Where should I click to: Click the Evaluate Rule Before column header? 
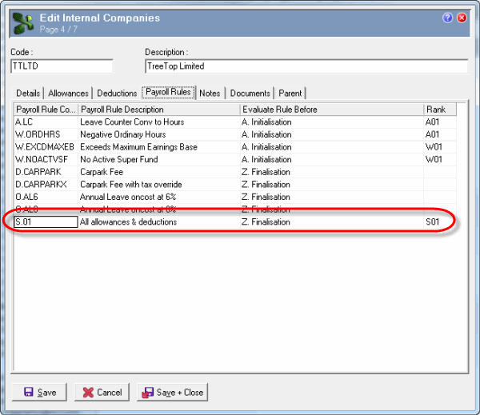point(330,110)
